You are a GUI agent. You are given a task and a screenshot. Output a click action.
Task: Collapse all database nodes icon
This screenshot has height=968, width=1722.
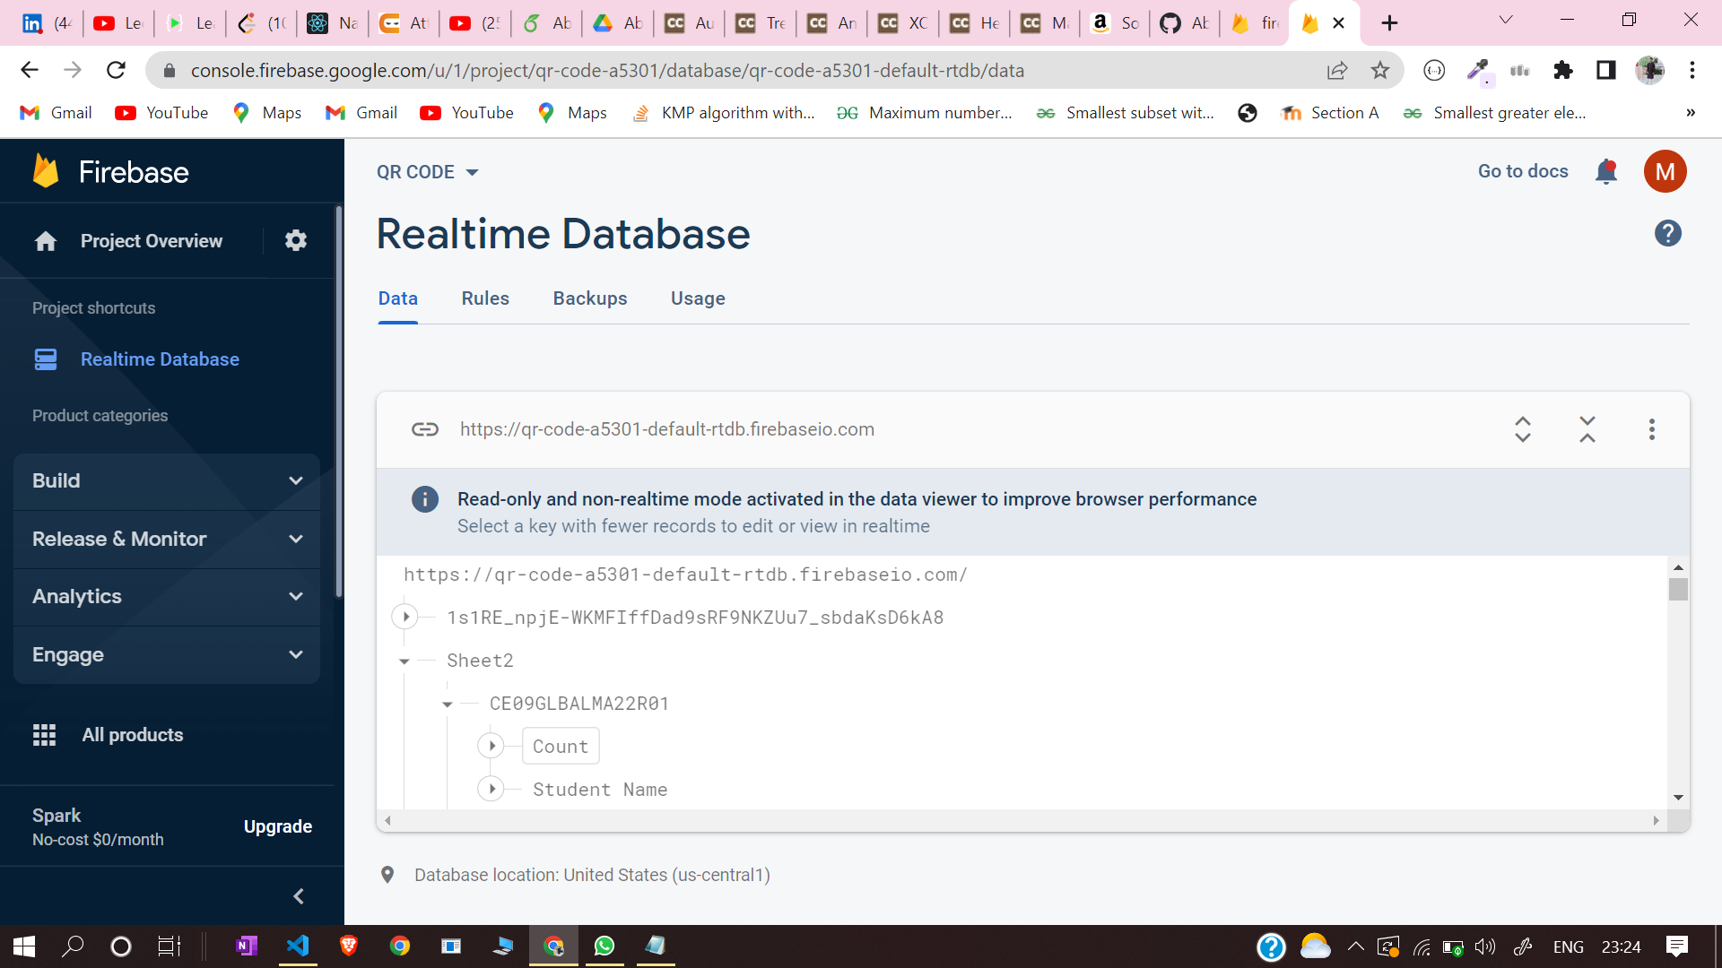[x=1587, y=429]
